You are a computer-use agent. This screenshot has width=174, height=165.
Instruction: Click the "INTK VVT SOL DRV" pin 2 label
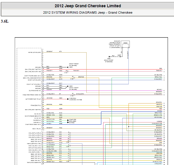[x=34, y=53]
